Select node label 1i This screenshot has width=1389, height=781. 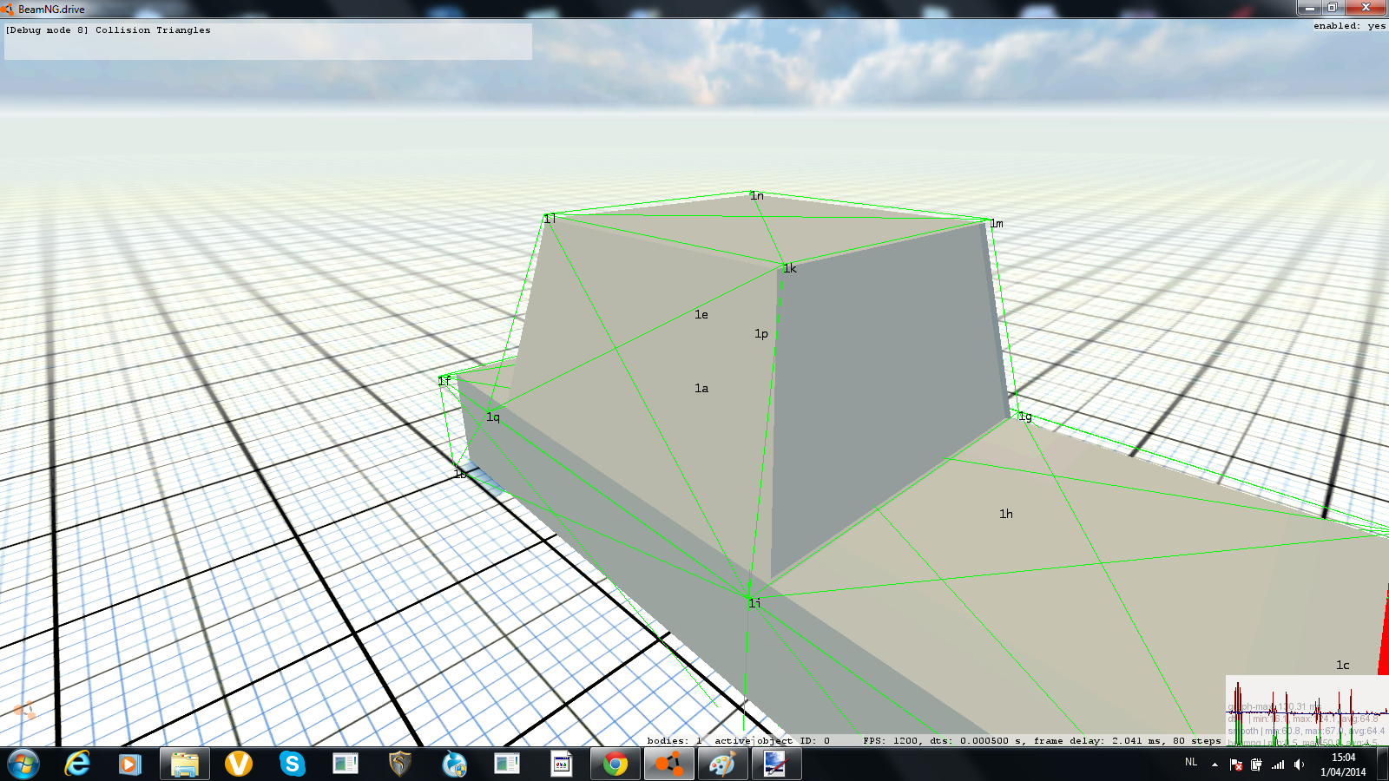tap(754, 603)
